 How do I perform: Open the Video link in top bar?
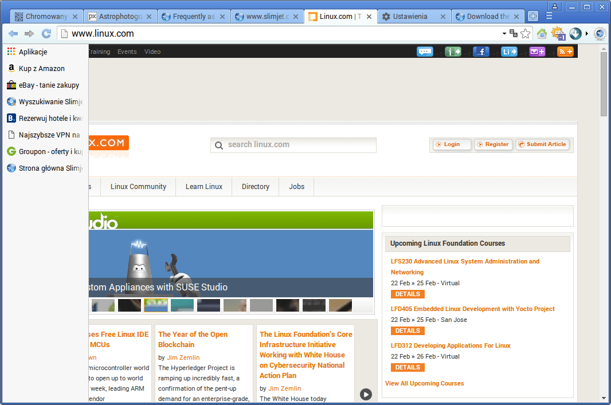152,52
